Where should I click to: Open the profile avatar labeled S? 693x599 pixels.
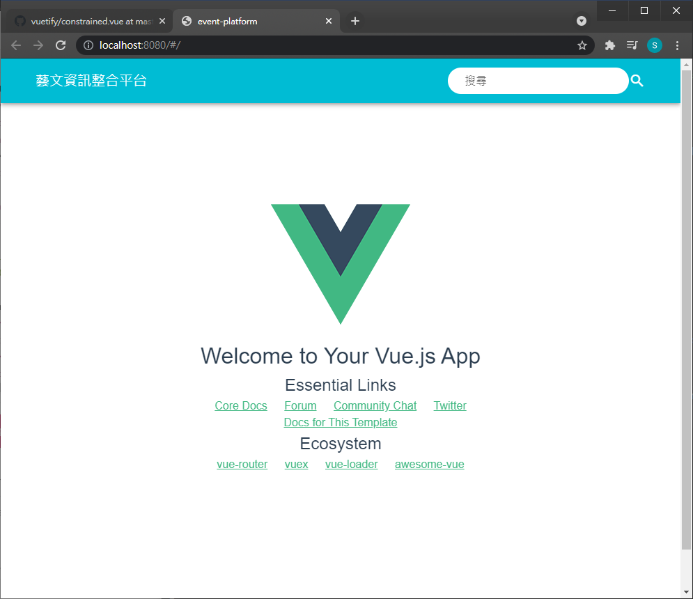(x=655, y=45)
